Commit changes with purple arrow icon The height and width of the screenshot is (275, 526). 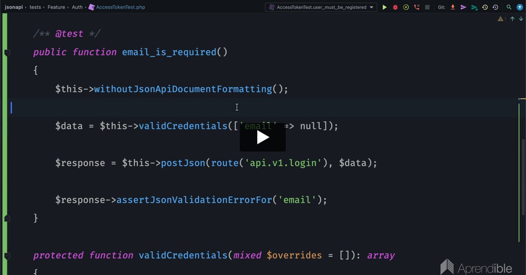tap(463, 7)
